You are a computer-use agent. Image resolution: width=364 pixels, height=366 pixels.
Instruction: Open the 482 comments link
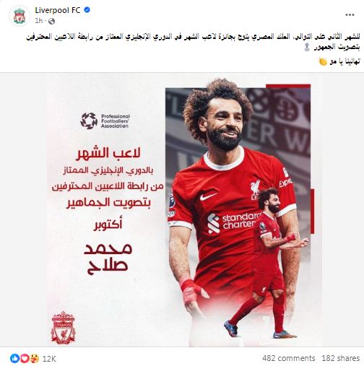pos(289,358)
